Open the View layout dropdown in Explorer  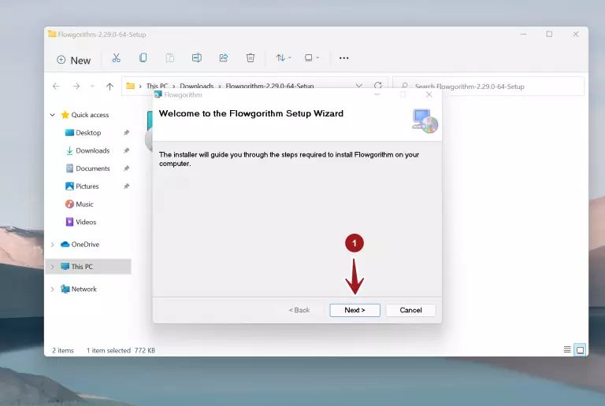click(x=311, y=57)
